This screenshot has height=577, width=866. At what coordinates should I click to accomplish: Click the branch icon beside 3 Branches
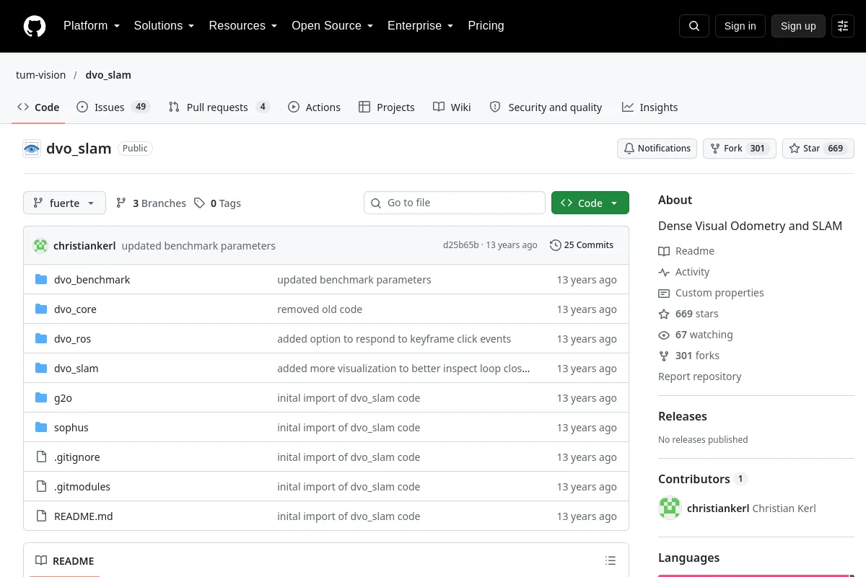(x=121, y=203)
